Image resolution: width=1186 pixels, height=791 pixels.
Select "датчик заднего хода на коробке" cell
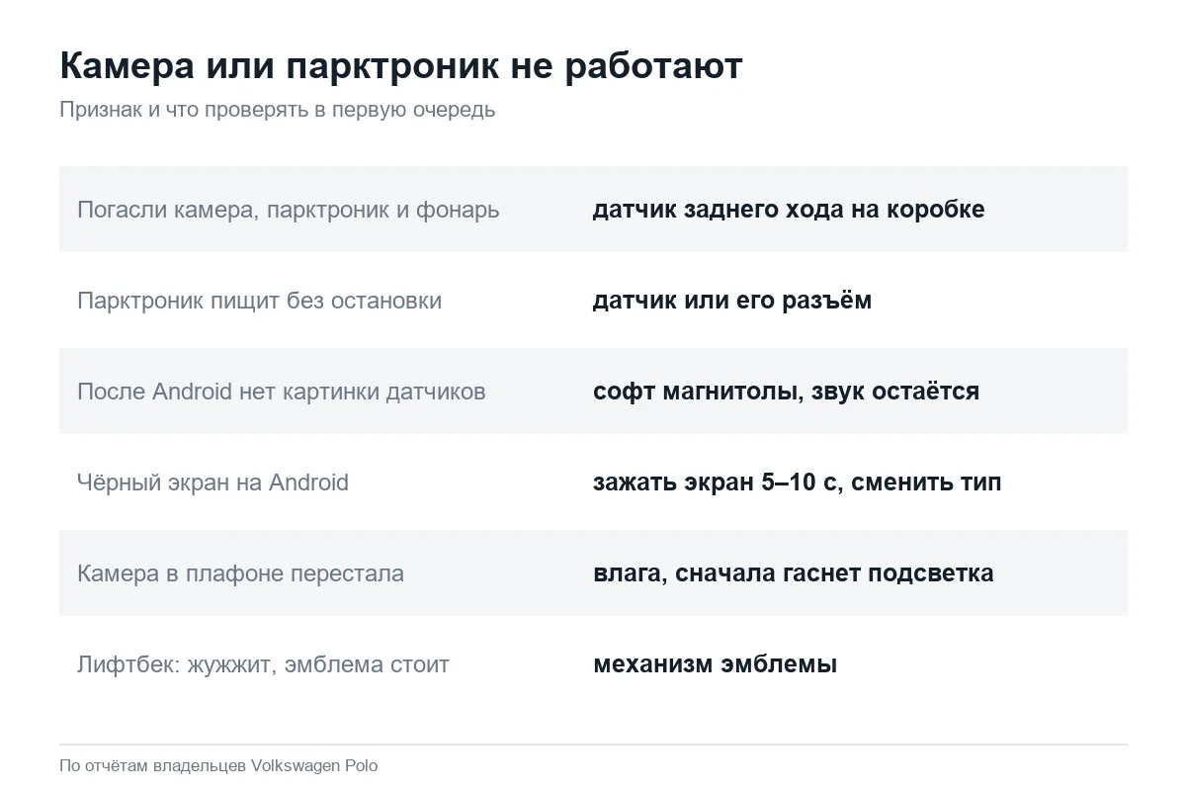click(x=789, y=210)
